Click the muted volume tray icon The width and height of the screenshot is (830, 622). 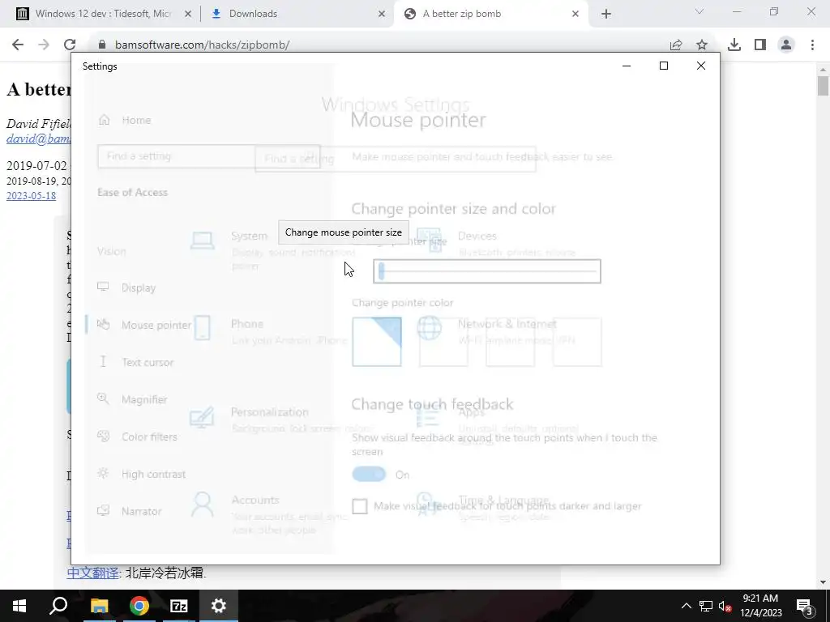[725, 606]
